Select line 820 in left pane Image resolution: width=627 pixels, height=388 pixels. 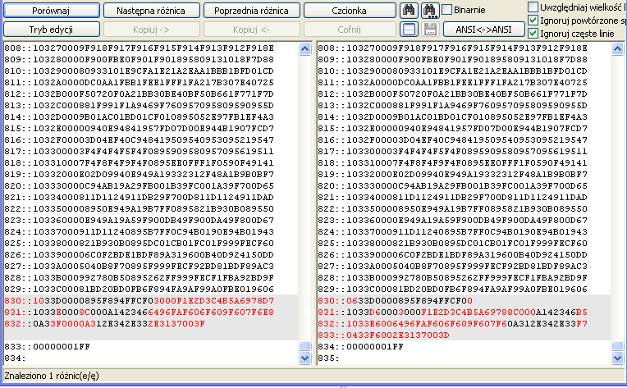[140, 186]
